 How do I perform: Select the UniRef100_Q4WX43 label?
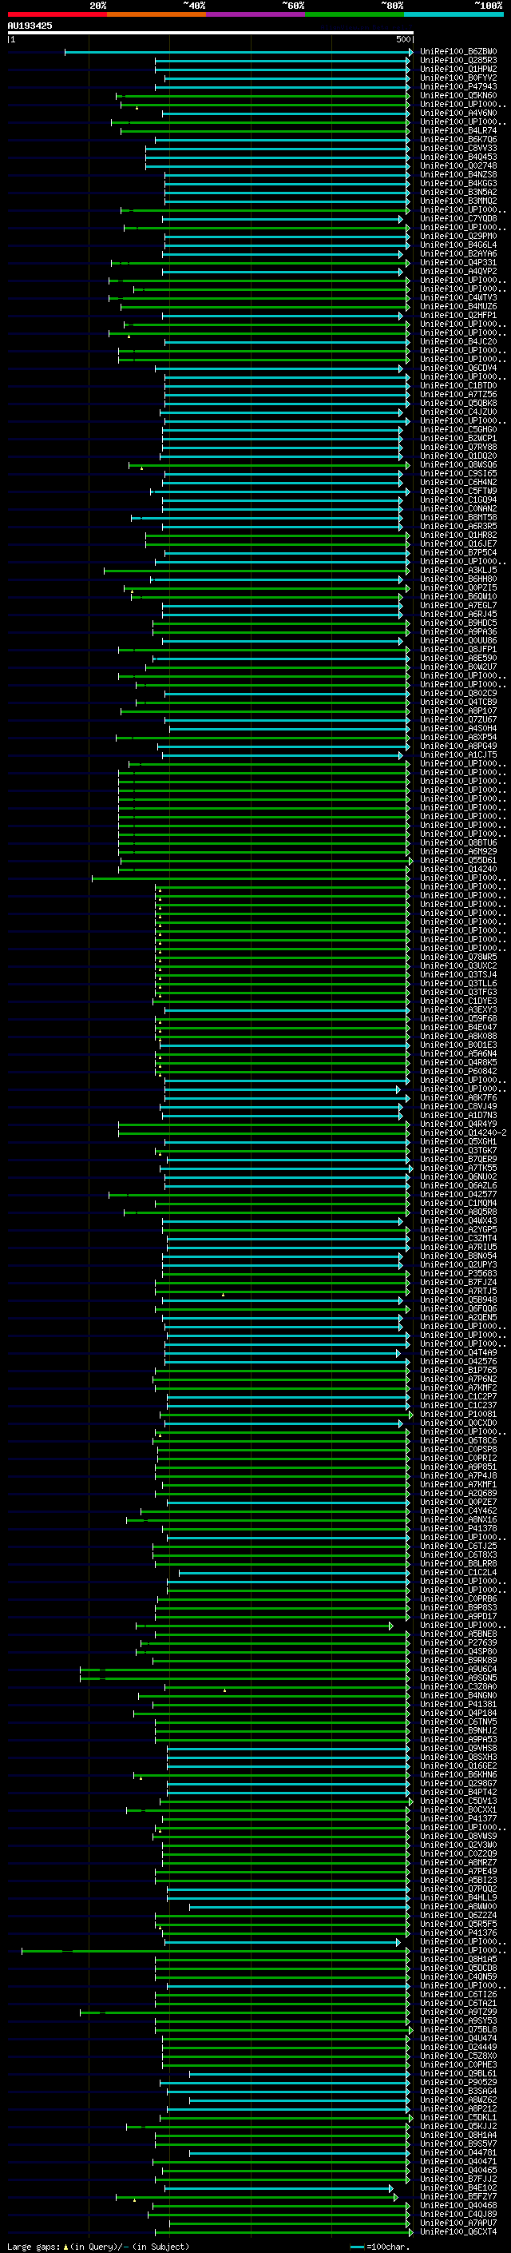pos(458,1221)
